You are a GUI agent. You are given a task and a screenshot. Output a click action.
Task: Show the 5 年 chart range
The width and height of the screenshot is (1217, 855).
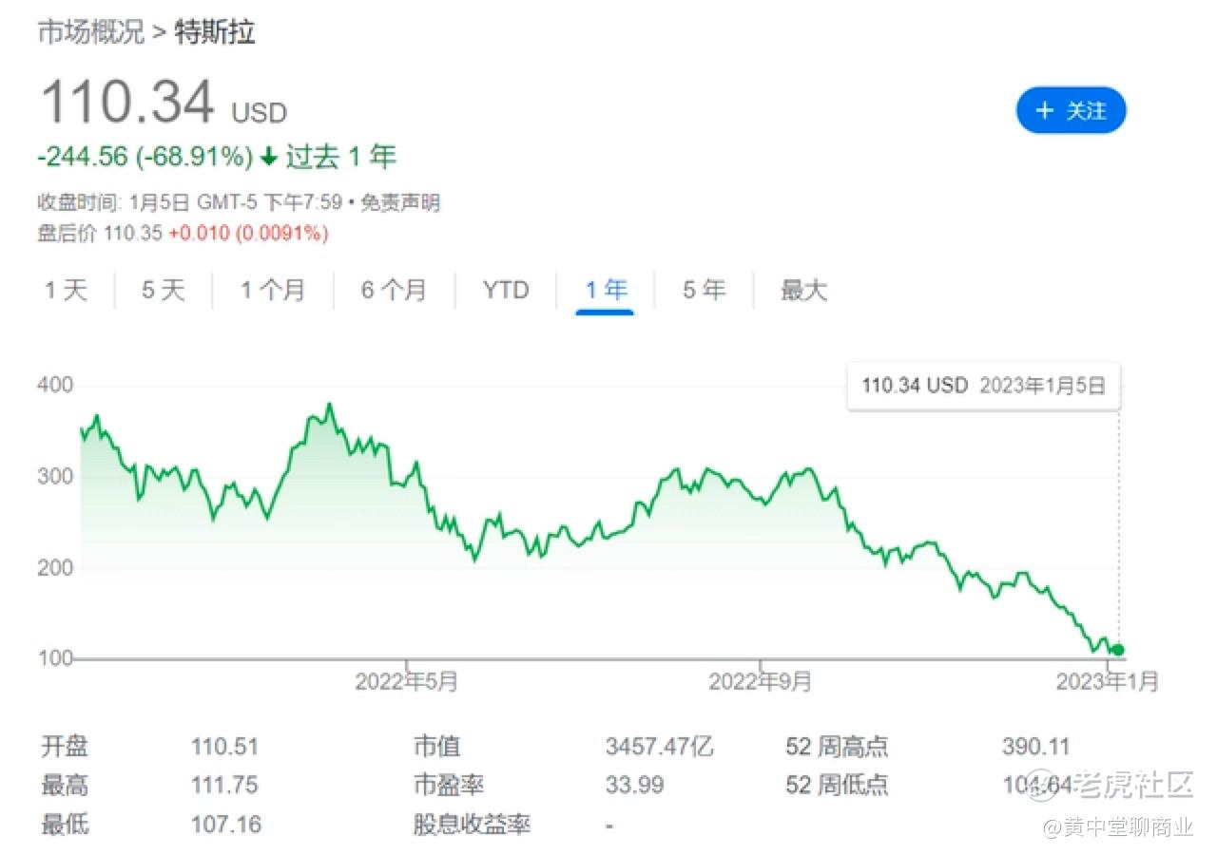(704, 290)
